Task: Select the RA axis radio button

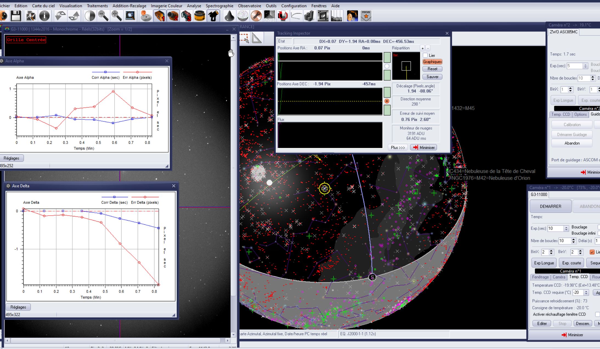Action: [387, 66]
